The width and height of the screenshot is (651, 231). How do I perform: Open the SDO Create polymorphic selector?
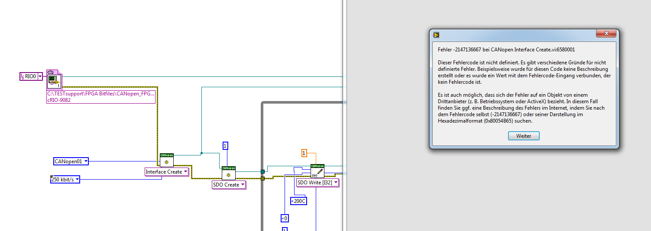(x=229, y=185)
